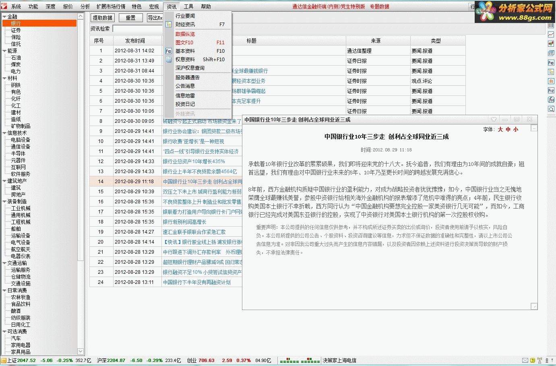Open the sector tree structure icon
This screenshot has height=366, width=556.
point(551,72)
